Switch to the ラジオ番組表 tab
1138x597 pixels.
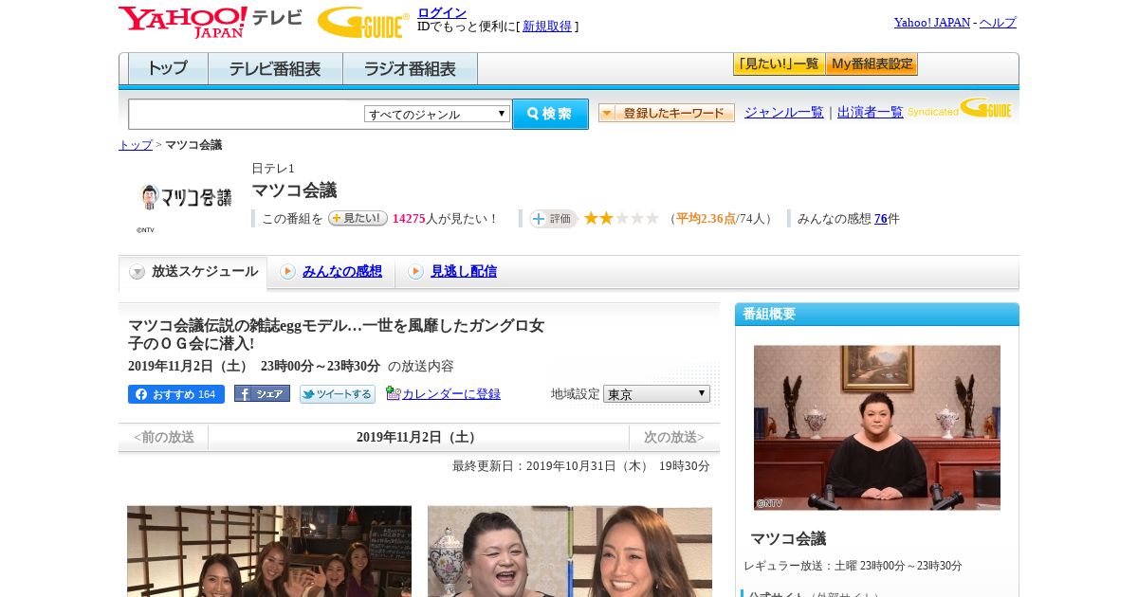tap(410, 68)
